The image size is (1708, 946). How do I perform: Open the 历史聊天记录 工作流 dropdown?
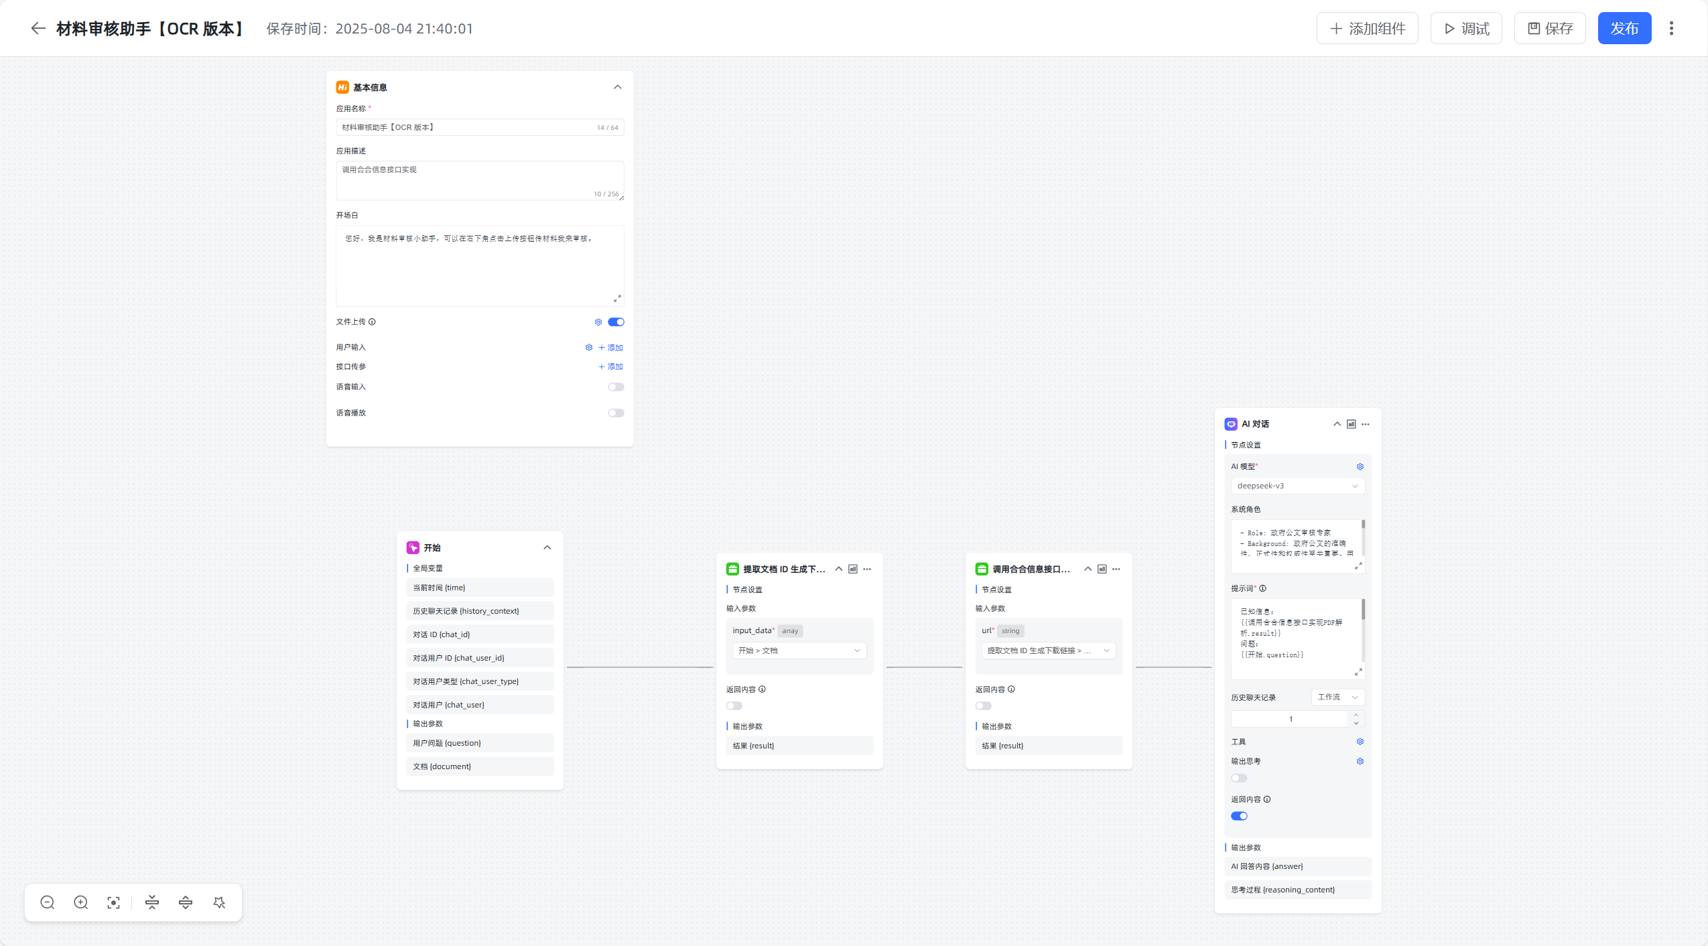pos(1338,697)
